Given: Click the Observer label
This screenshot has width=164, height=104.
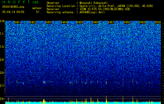Looking at the screenshot, I should 53,3.
